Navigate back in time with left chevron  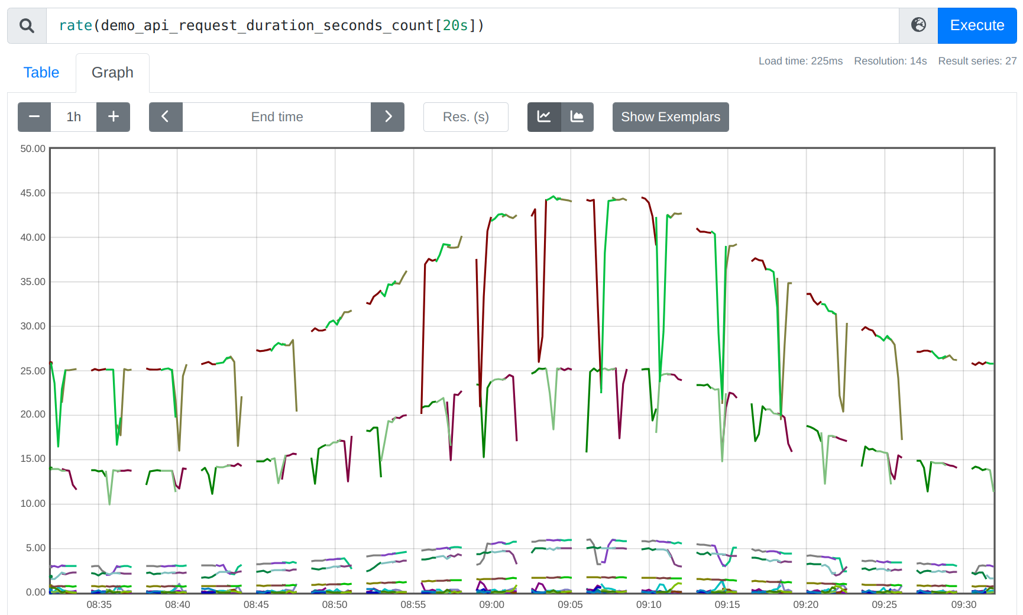(166, 116)
